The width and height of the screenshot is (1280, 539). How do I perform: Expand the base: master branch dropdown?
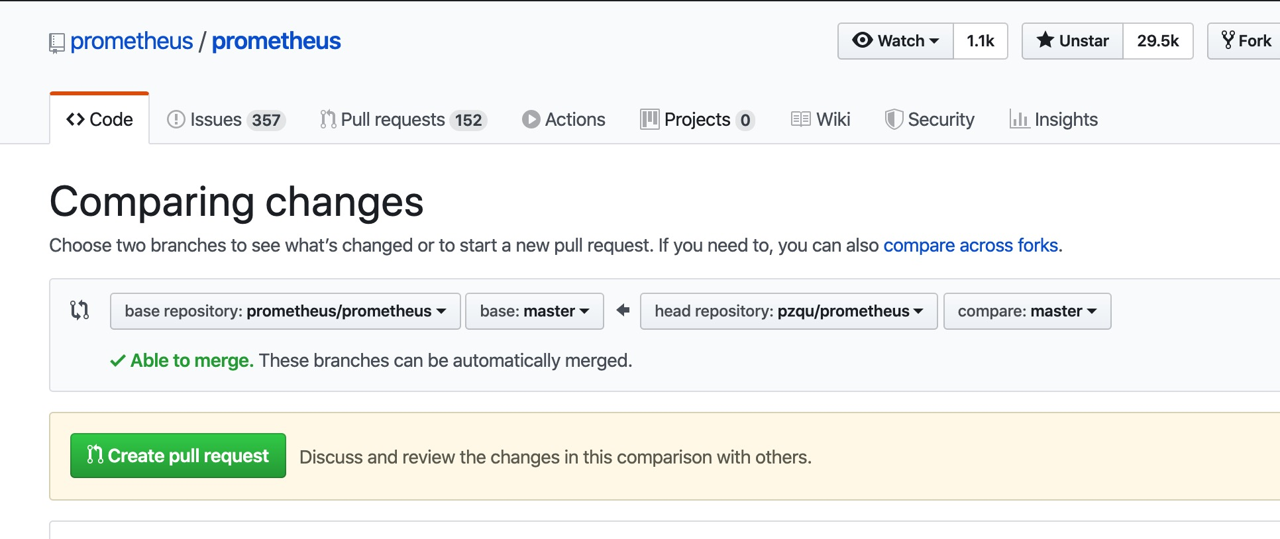(535, 311)
